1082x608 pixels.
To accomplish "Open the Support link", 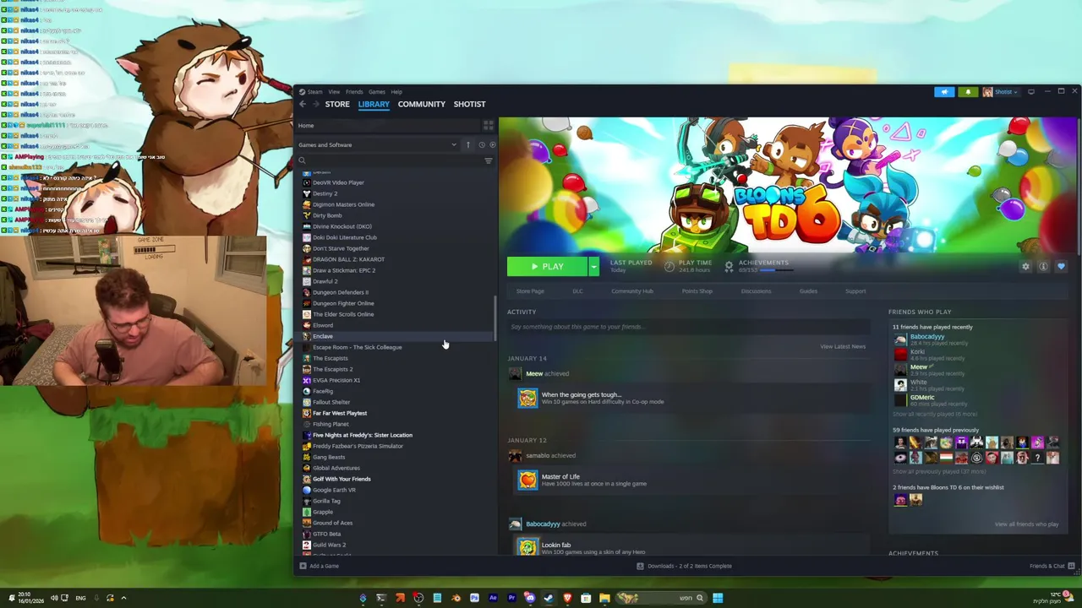I will coord(855,291).
